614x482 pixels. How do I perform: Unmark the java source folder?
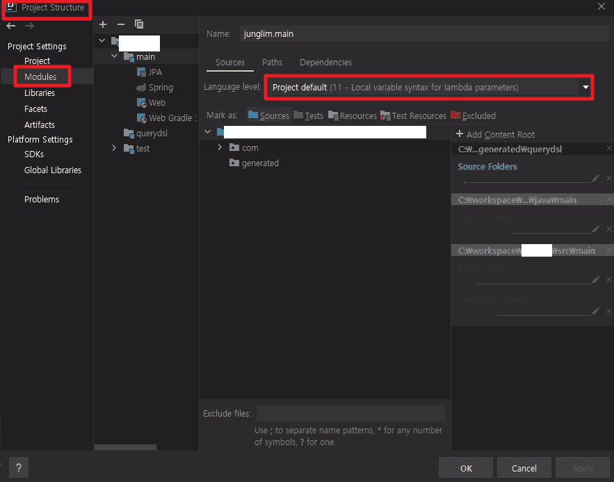(608, 280)
